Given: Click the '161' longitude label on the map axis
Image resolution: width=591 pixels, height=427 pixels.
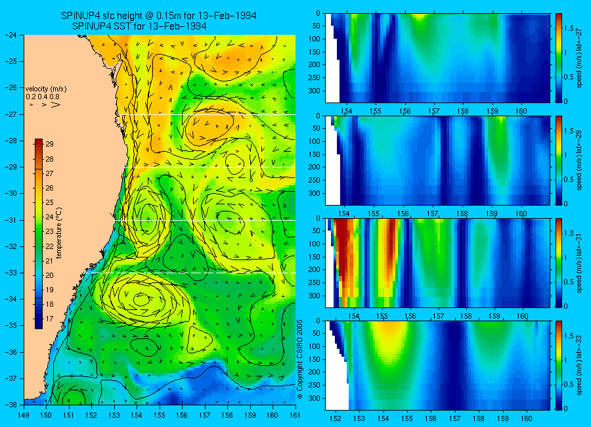Looking at the screenshot, I should pyautogui.click(x=295, y=416).
